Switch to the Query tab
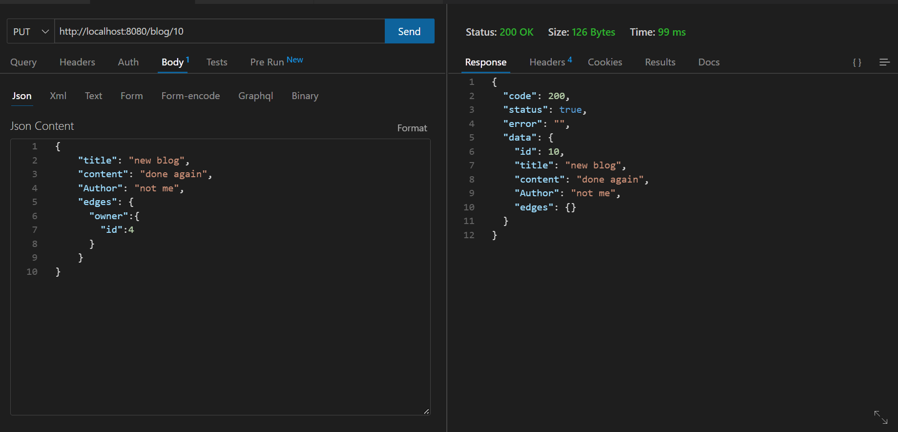 point(23,62)
